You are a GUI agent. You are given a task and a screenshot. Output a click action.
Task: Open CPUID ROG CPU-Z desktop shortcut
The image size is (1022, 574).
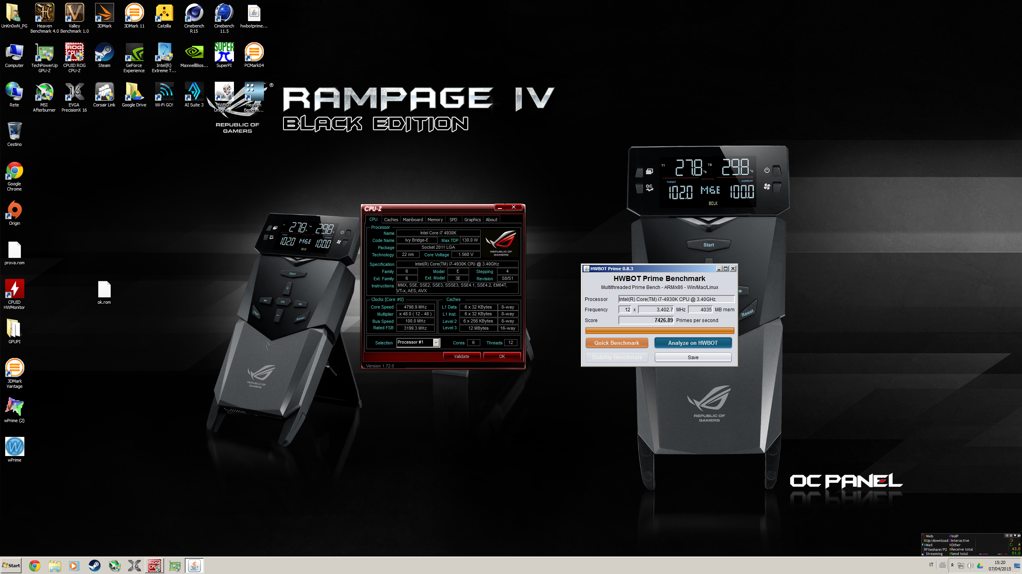click(x=74, y=57)
